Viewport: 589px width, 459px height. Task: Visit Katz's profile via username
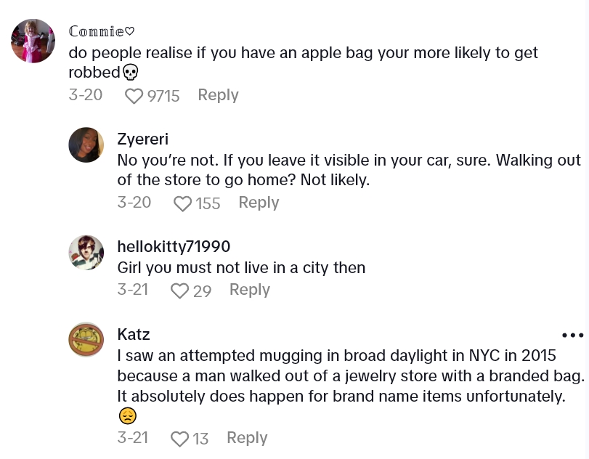[134, 334]
